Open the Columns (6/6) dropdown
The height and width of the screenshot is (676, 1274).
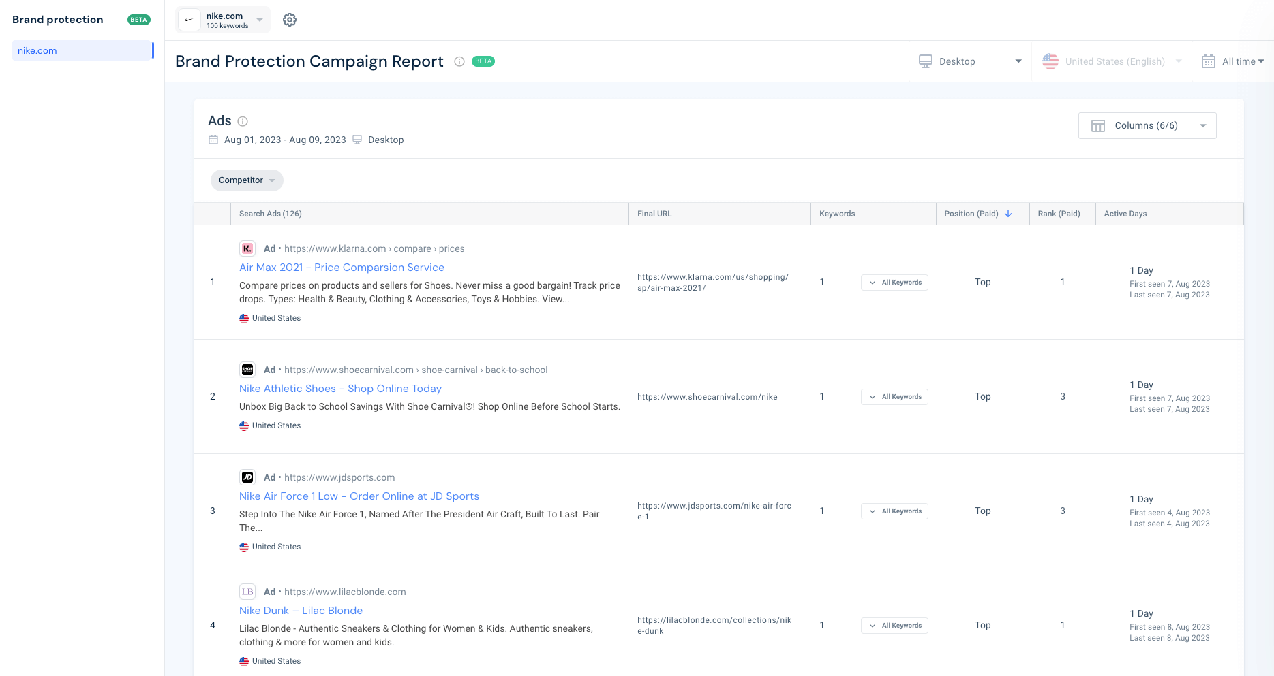click(x=1147, y=126)
